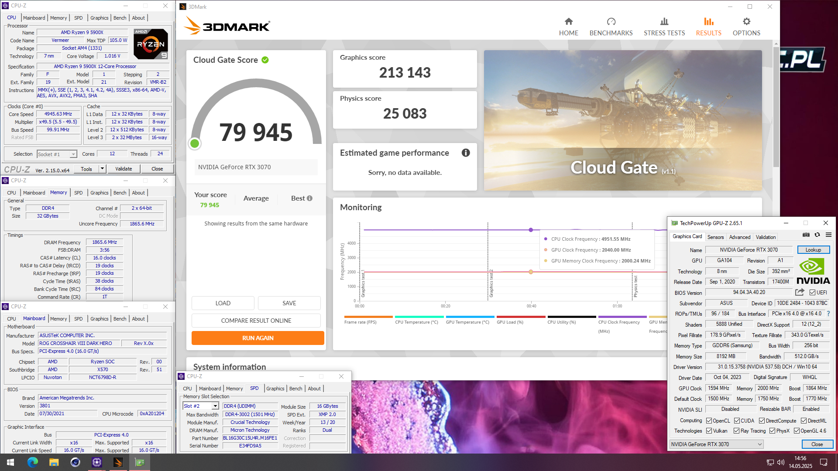This screenshot has height=471, width=838.
Task: Open Tools dropdown arrow in CPU-Z
Action: click(x=102, y=169)
